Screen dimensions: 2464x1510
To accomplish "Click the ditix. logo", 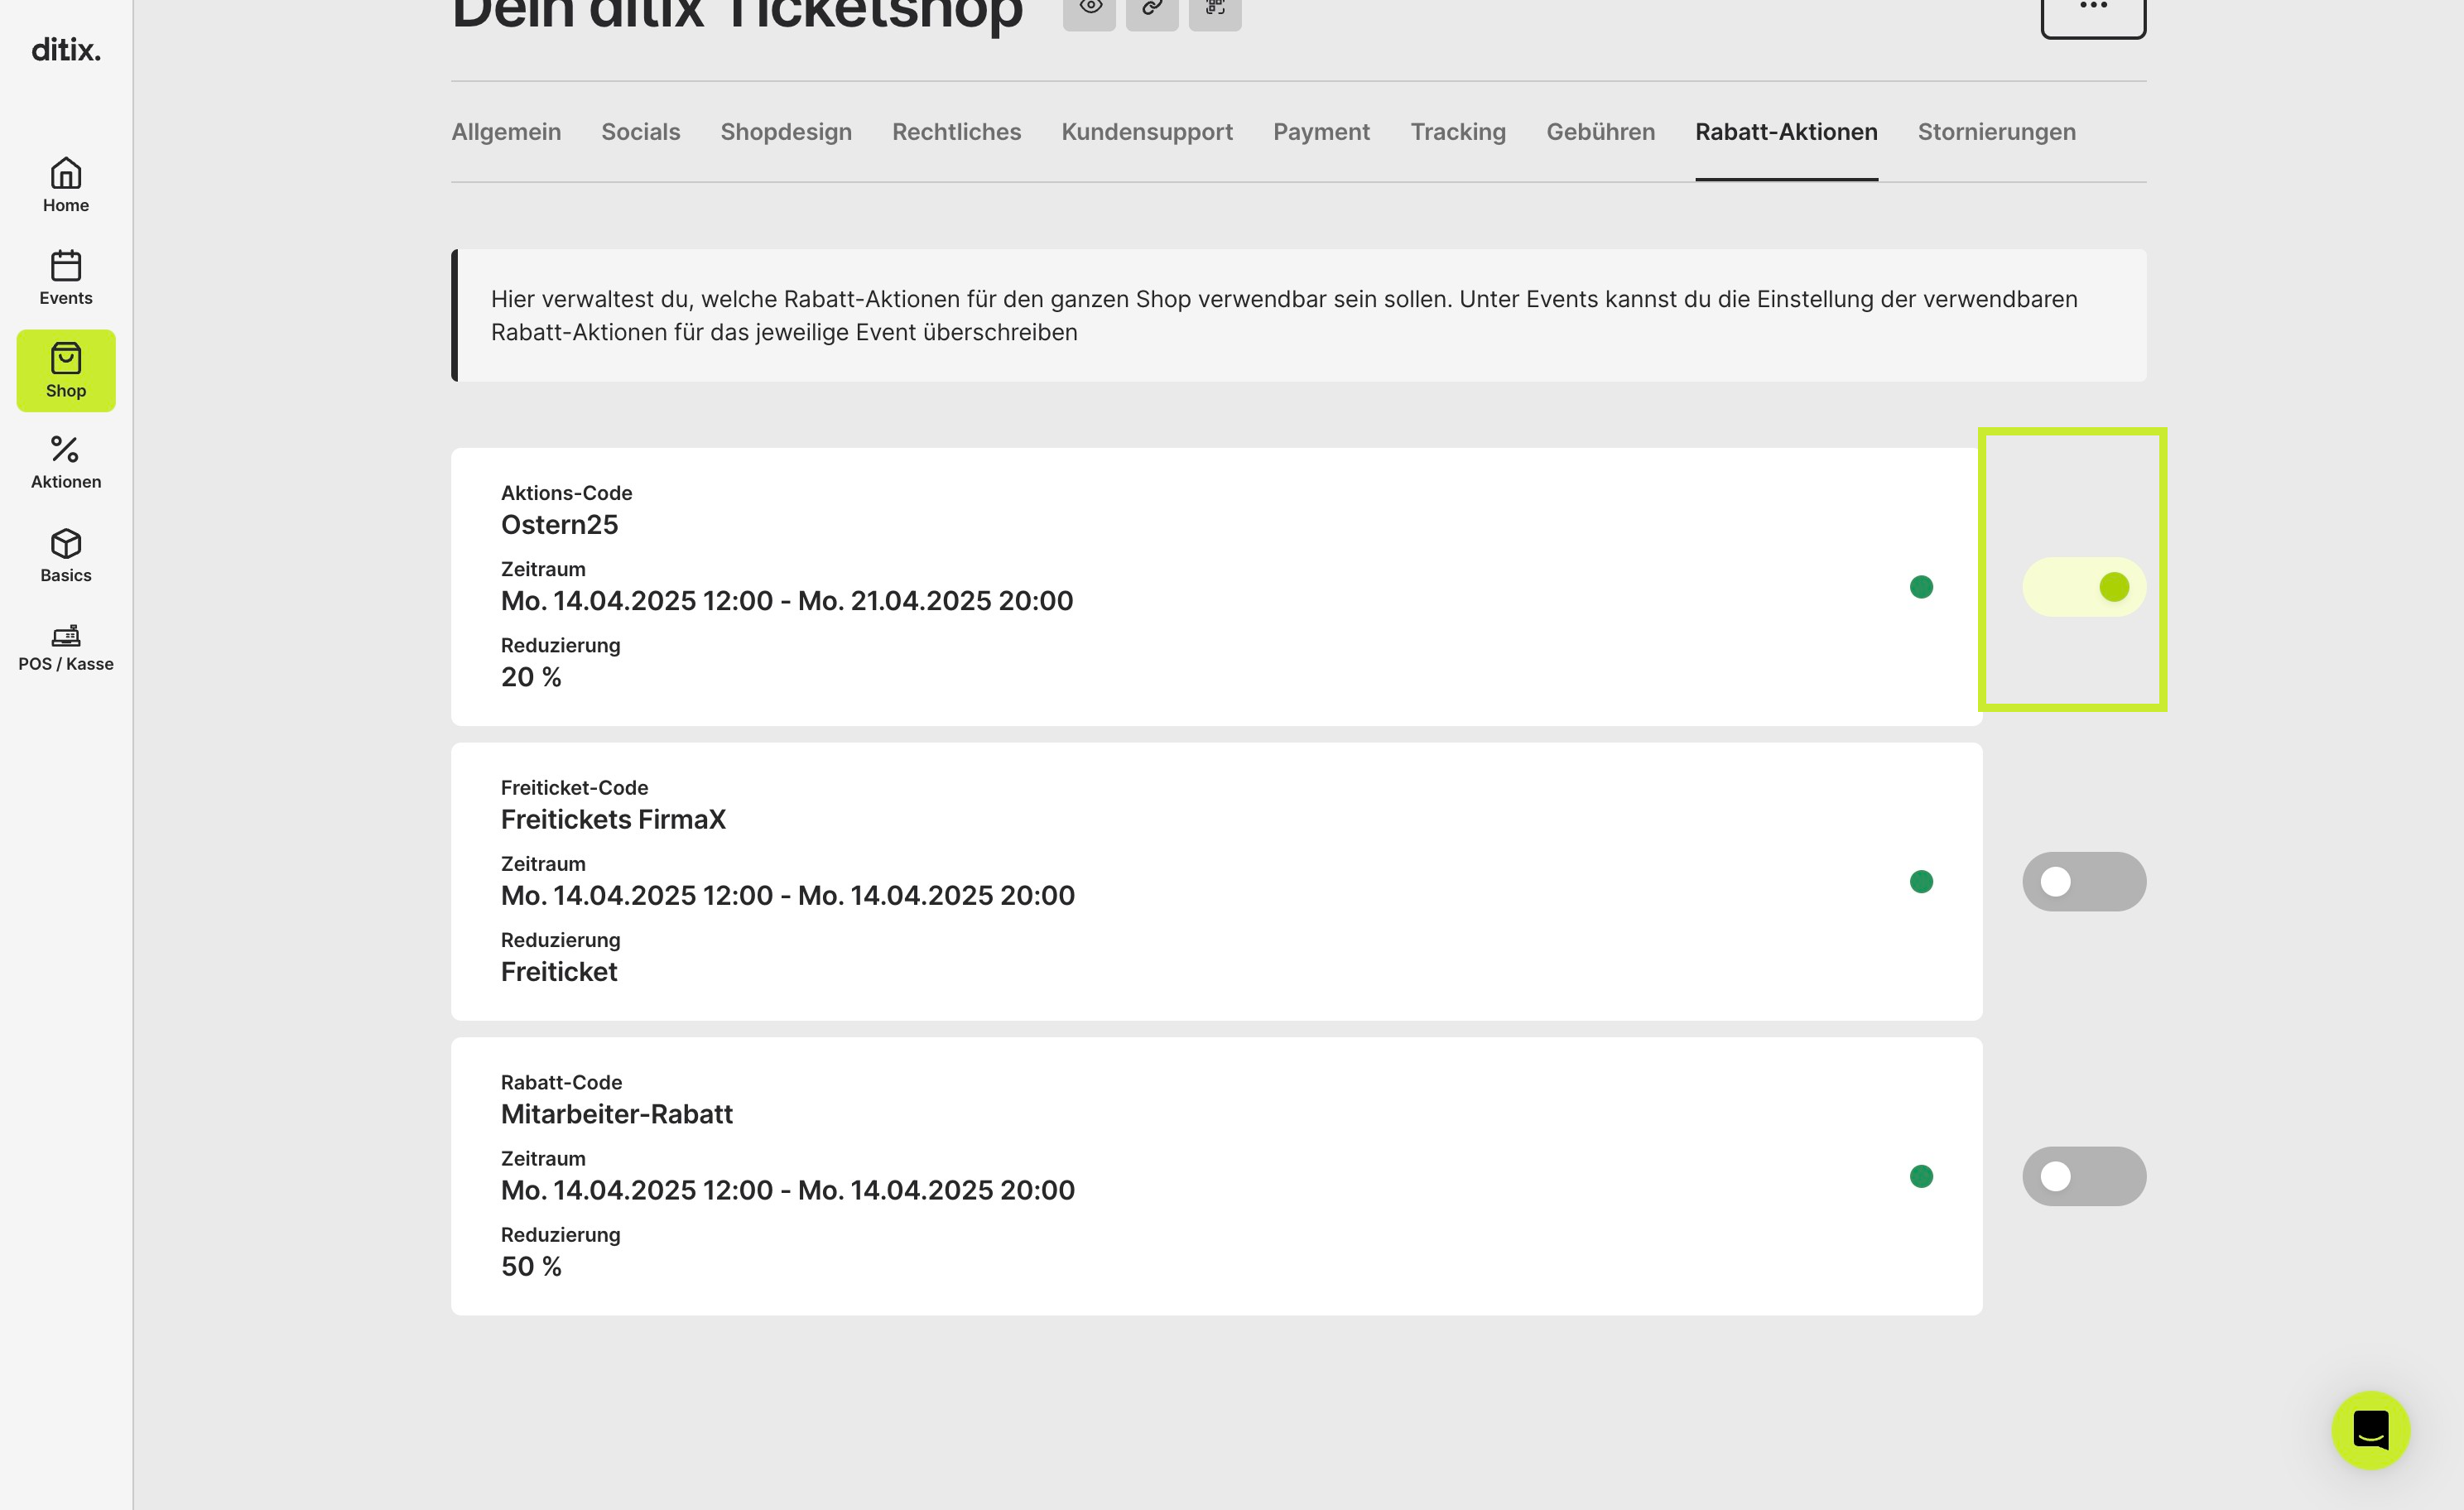I will coord(66,49).
